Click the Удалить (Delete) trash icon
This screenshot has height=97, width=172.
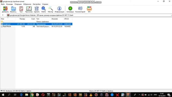[x=37, y=9]
